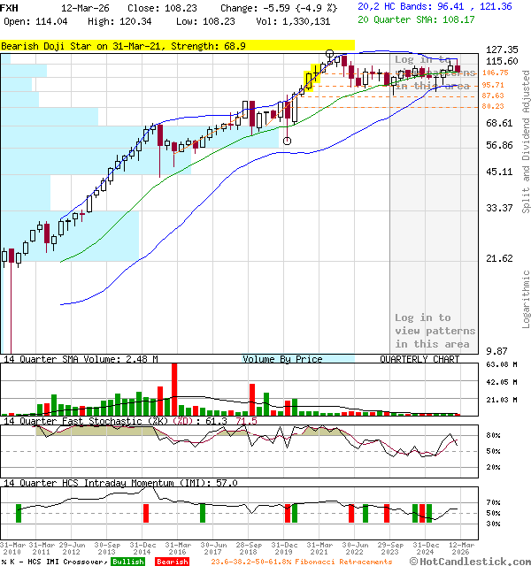Click the QUARTERLY CHART label
This screenshot has width=531, height=566.
pos(419,360)
